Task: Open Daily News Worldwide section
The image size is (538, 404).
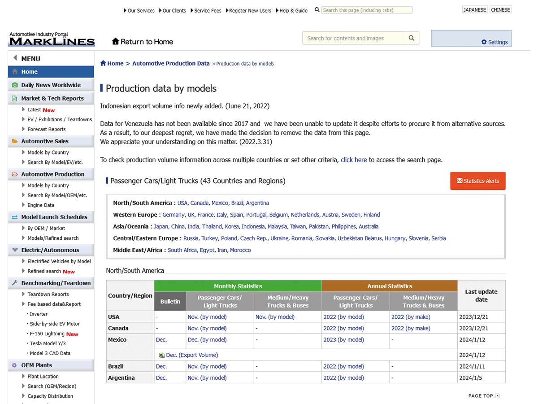Action: 51,85
